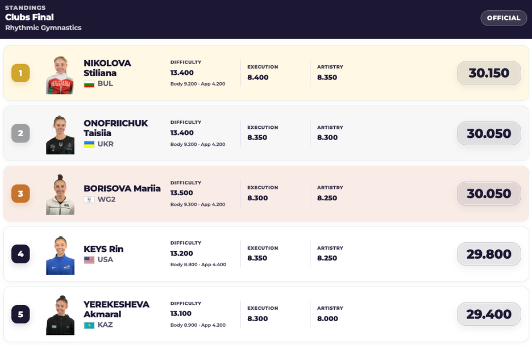Screen dimensions: 532x345
Task: Click the Bulgaria flag icon
Action: [89, 83]
